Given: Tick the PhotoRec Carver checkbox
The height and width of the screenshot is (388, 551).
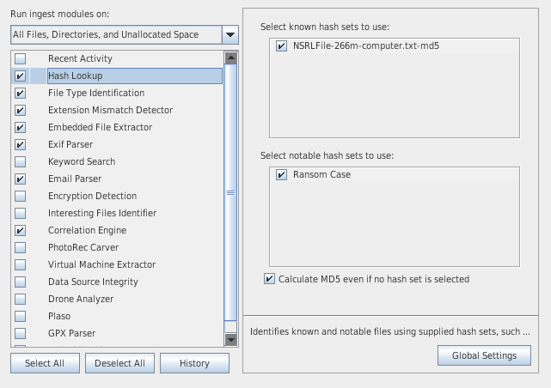Looking at the screenshot, I should [20, 247].
